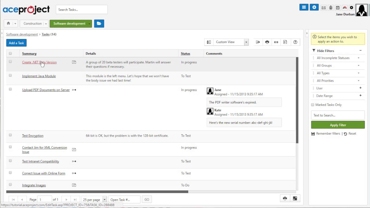Click the printer icon at bottom right

coord(285,198)
